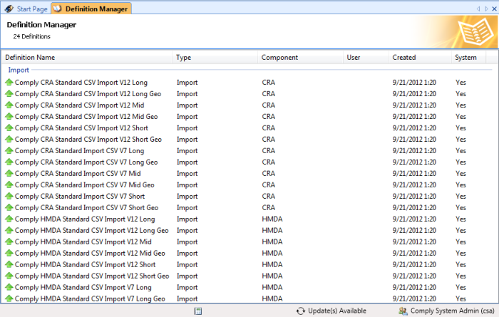Sort by User column header
The height and width of the screenshot is (317, 499).
pos(366,58)
